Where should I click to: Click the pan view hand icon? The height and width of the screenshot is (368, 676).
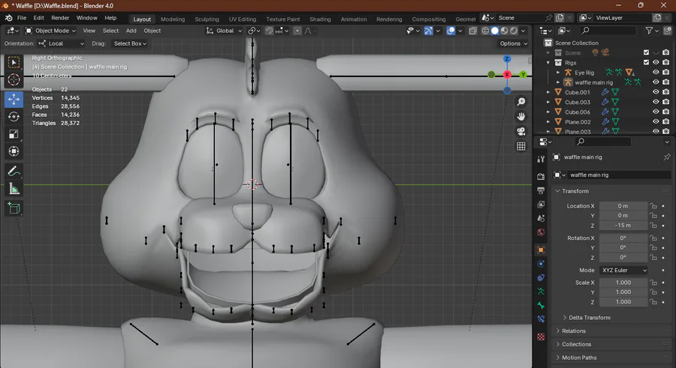click(521, 117)
